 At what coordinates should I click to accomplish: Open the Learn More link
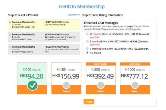(x=74, y=15)
